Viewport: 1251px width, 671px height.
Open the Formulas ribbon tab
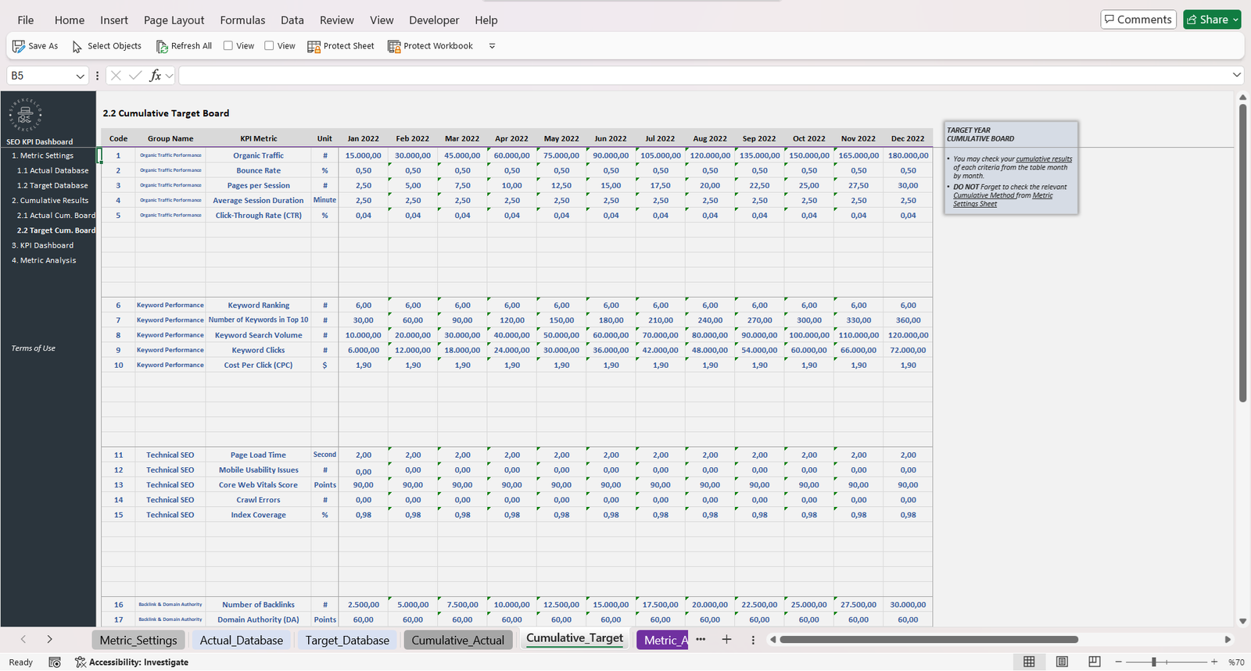point(242,20)
